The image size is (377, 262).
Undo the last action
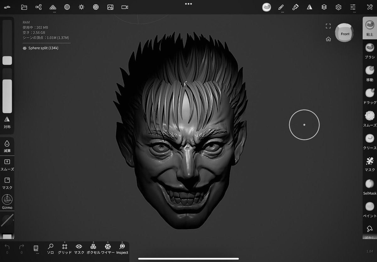pos(7,249)
